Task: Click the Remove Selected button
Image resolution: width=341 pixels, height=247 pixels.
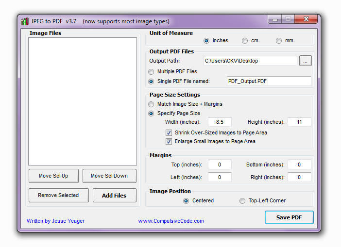Action: pos(58,195)
